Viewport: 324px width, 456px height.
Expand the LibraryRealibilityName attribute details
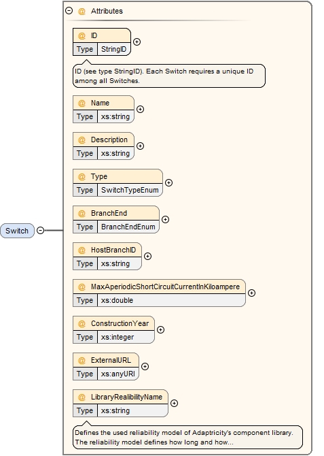pos(174,404)
